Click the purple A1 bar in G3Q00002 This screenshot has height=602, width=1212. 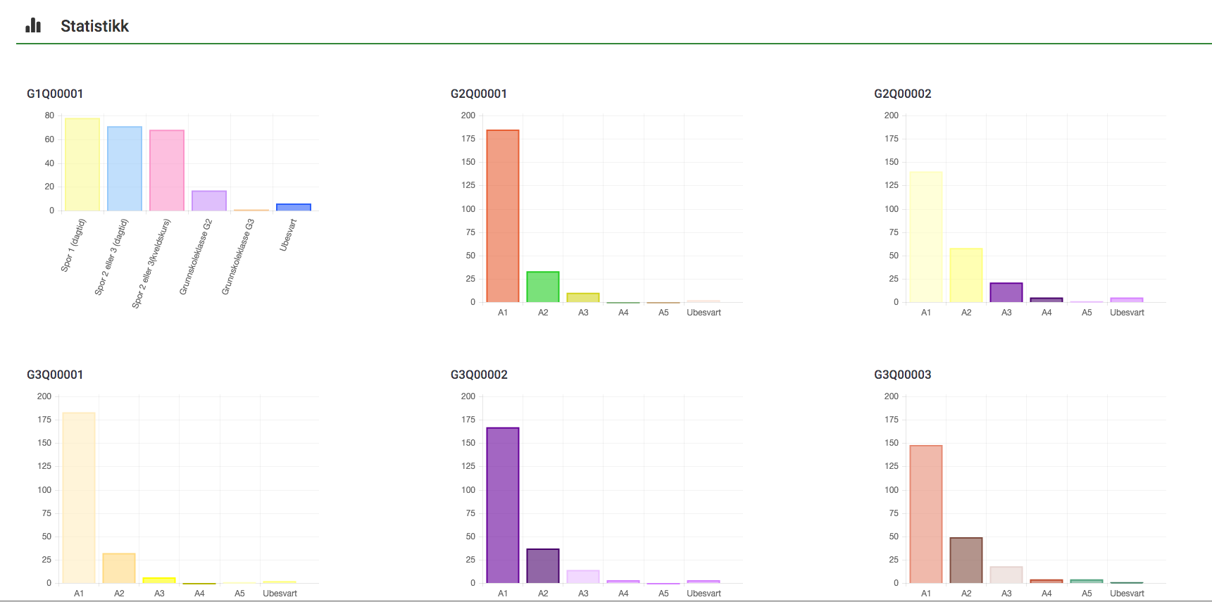[x=503, y=506]
